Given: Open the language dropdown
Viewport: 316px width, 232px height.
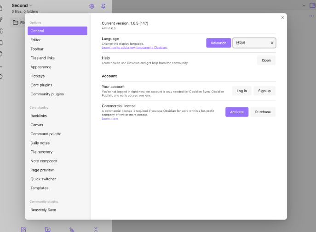Looking at the screenshot, I should point(254,43).
